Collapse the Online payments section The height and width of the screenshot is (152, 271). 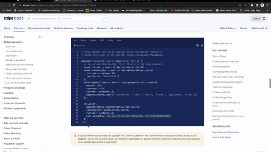pyautogui.click(x=3, y=42)
